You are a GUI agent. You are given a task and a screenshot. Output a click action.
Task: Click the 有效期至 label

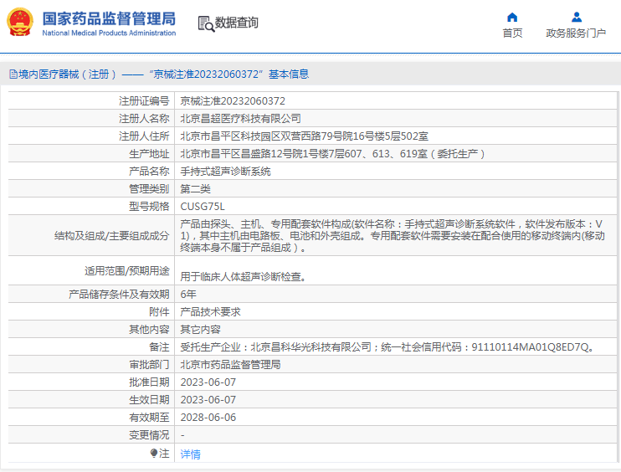pyautogui.click(x=149, y=418)
